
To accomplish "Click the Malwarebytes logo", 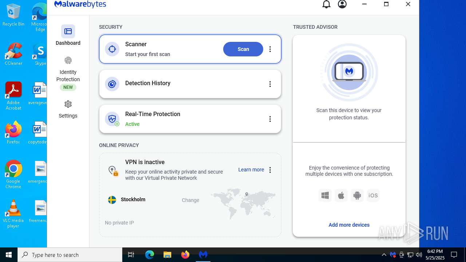I will point(80,4).
